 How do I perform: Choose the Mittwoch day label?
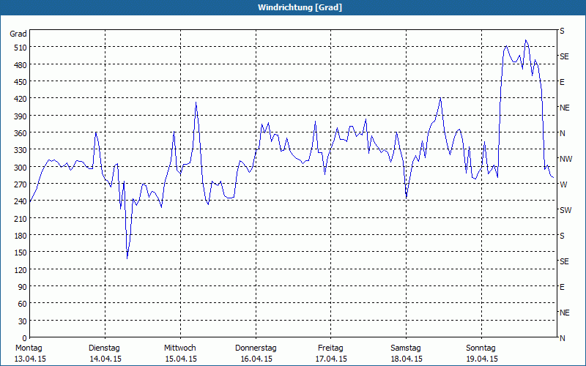180,348
